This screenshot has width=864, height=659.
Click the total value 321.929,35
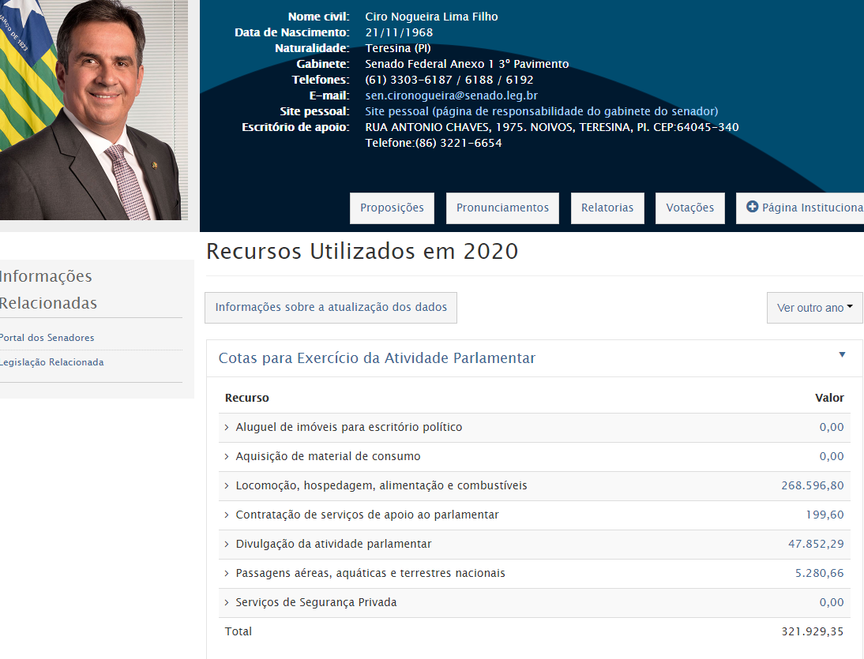click(x=812, y=631)
